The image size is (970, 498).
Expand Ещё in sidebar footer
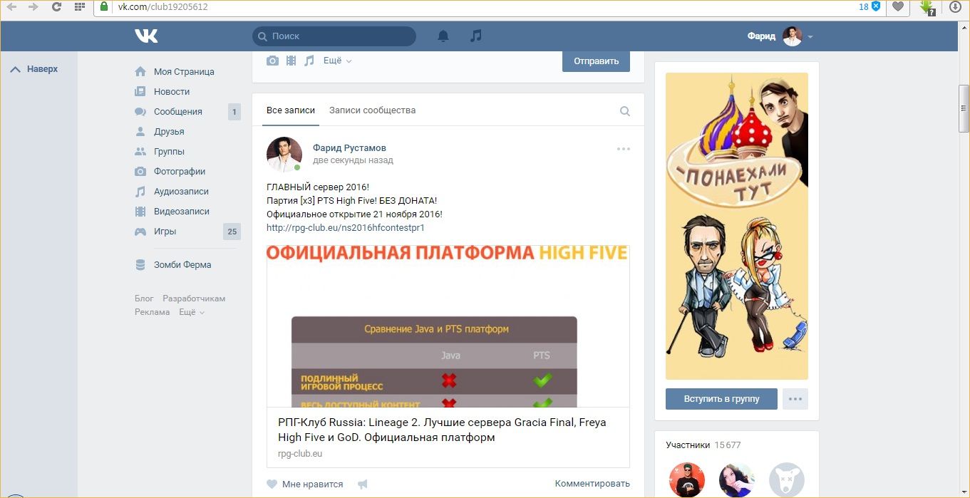click(x=191, y=312)
